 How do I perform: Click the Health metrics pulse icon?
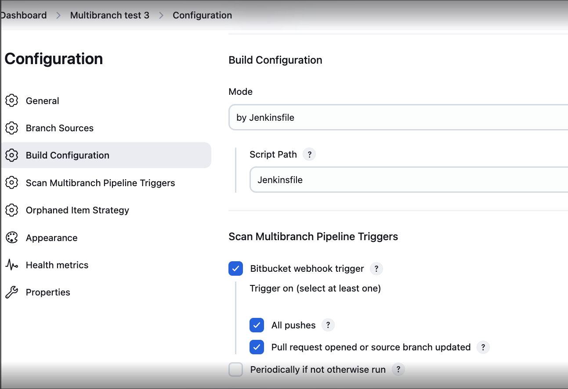(11, 265)
